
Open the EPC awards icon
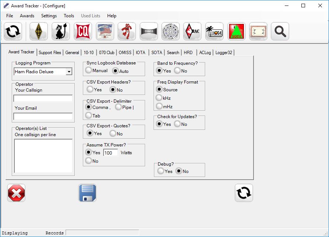(x=171, y=31)
